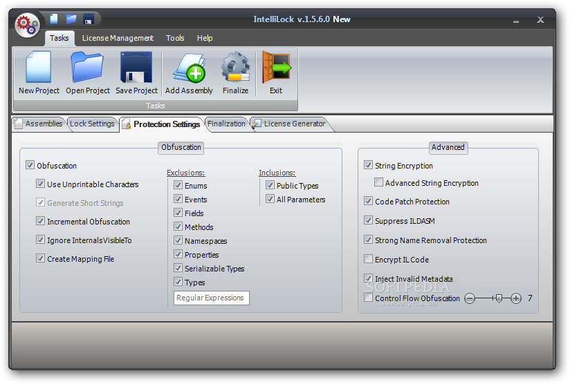The height and width of the screenshot is (384, 570).
Task: Toggle Use Unprintable Characters checkbox
Action: [x=40, y=184]
